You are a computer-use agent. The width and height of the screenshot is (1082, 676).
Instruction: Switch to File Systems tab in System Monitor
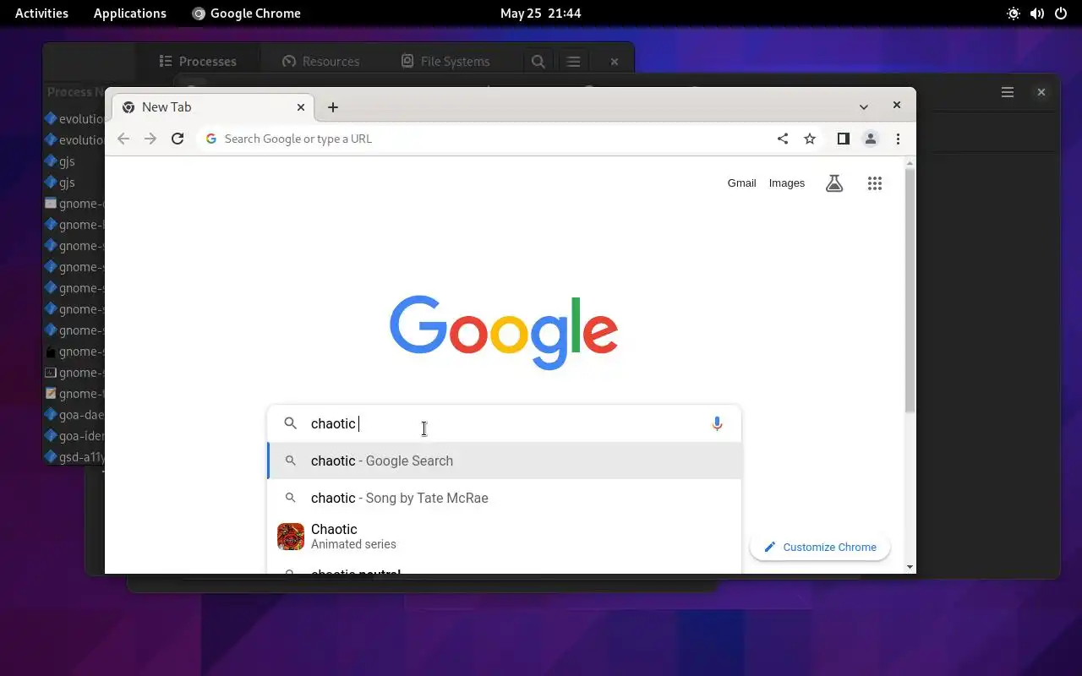[445, 61]
